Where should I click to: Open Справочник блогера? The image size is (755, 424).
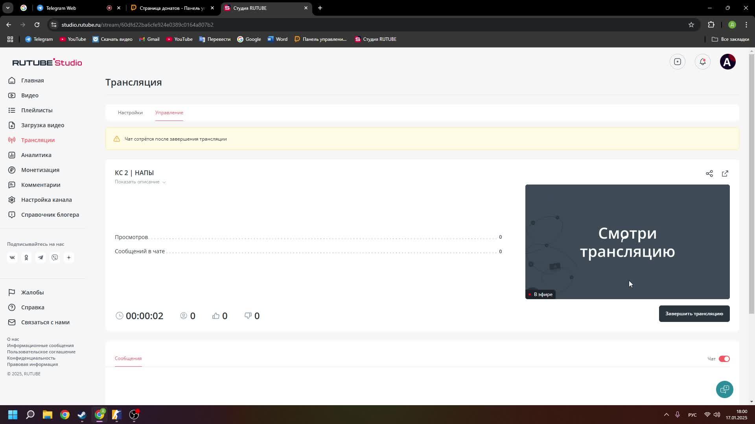[44, 215]
